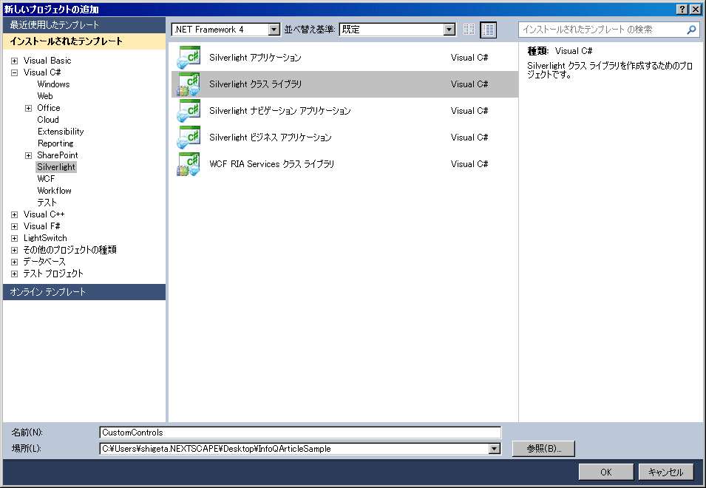Close the 新しいプロジェクトの追加 dialog
Screen dimensions: 706x488
coord(696,10)
